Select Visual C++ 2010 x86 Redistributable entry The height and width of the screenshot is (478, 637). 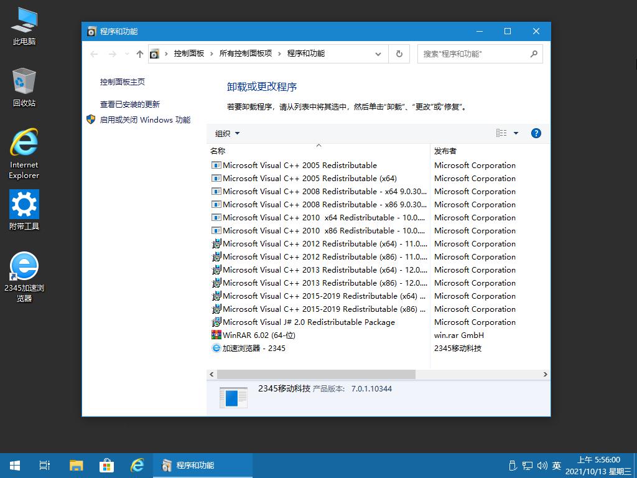319,230
